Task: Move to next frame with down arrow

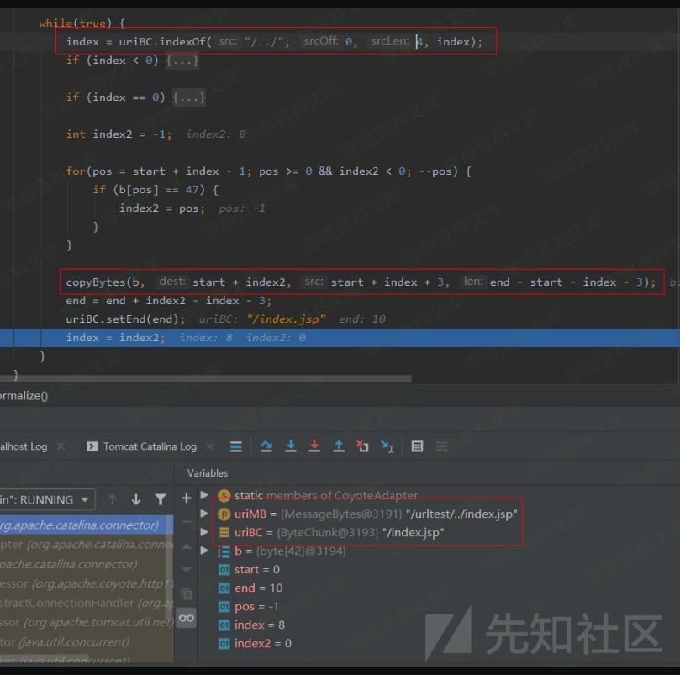Action: [135, 500]
